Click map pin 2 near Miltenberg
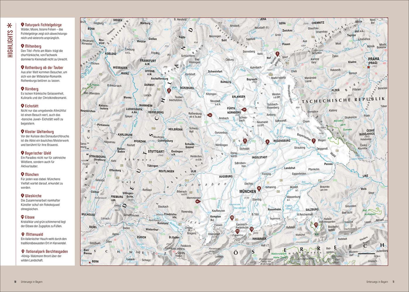Screen dimensions: 409x292 (x=169, y=91)
